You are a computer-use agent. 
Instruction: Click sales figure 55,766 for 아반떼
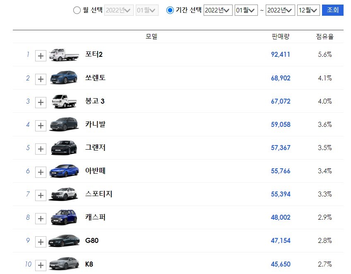click(281, 171)
